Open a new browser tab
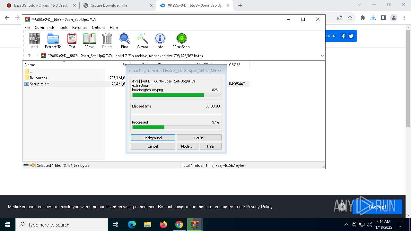Image resolution: width=411 pixels, height=231 pixels. click(240, 5)
